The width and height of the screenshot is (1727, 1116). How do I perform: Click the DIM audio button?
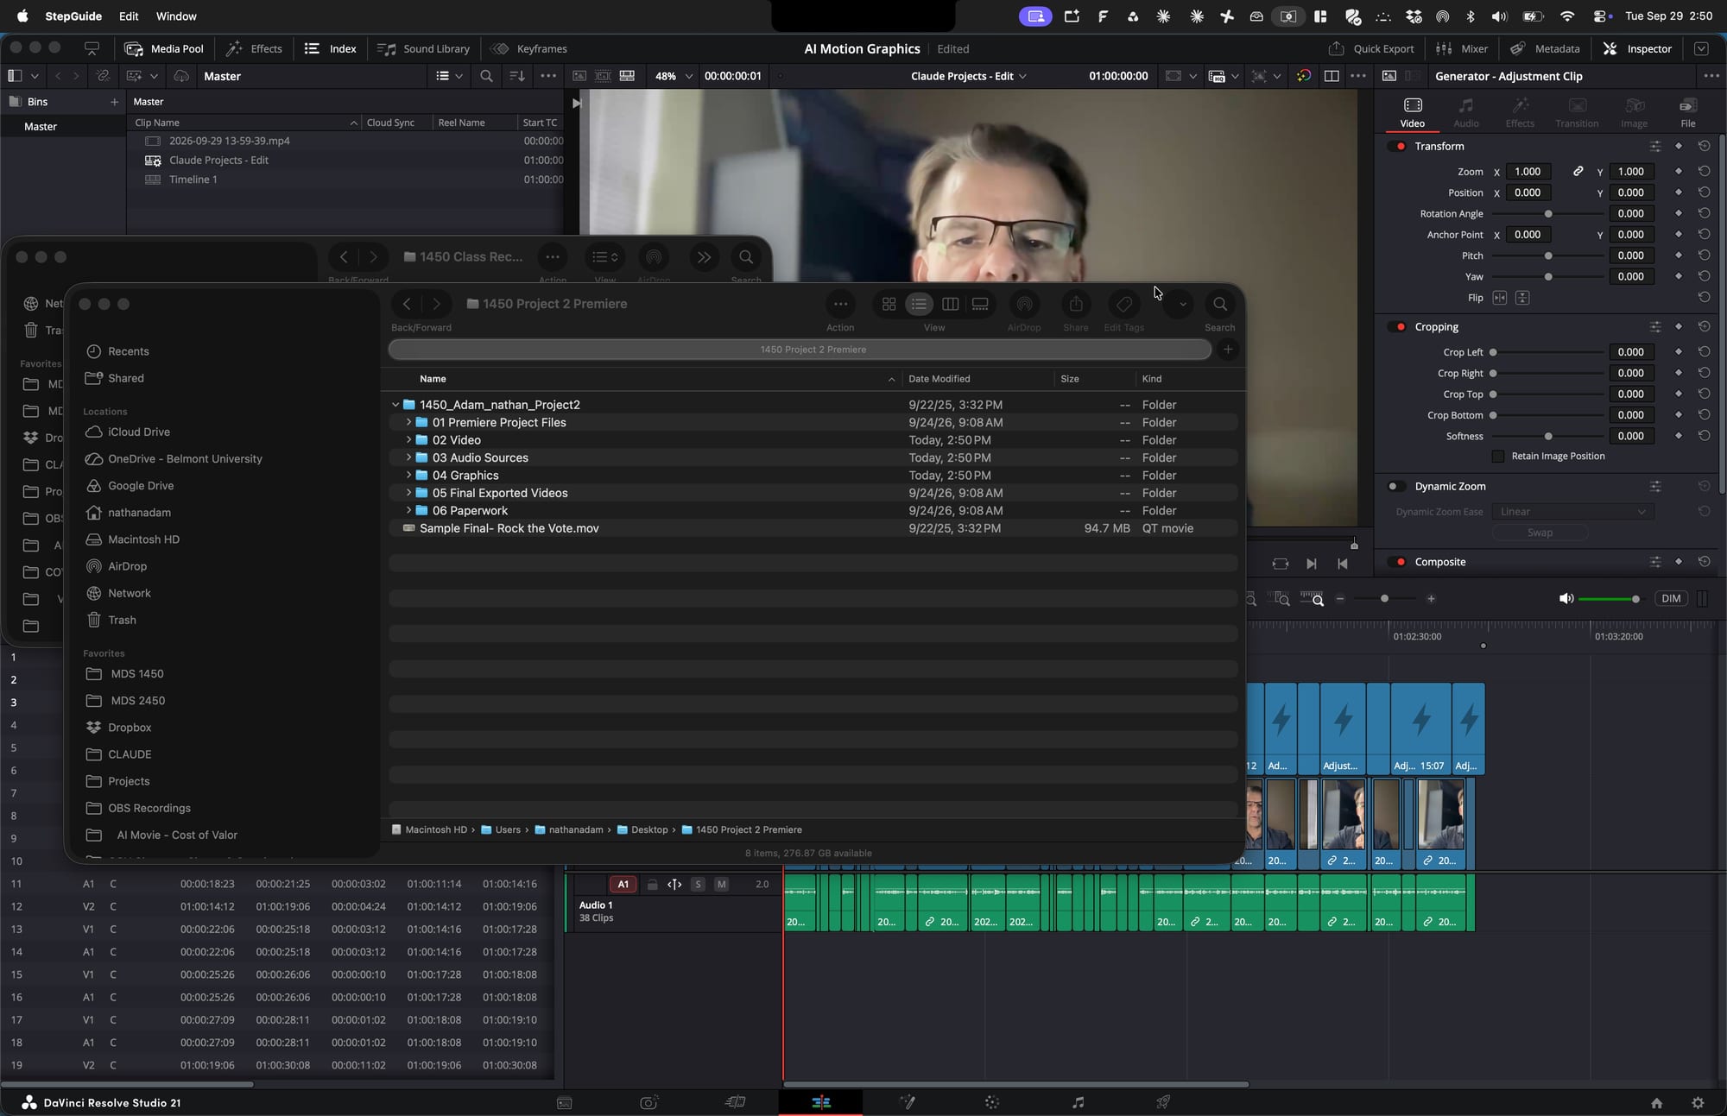click(1671, 598)
